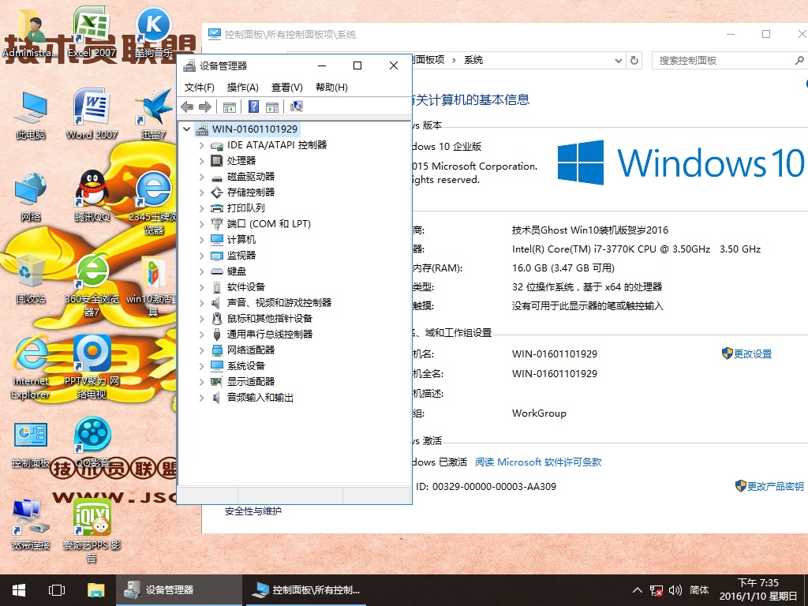
Task: Click the network status tray icon
Action: (x=656, y=590)
